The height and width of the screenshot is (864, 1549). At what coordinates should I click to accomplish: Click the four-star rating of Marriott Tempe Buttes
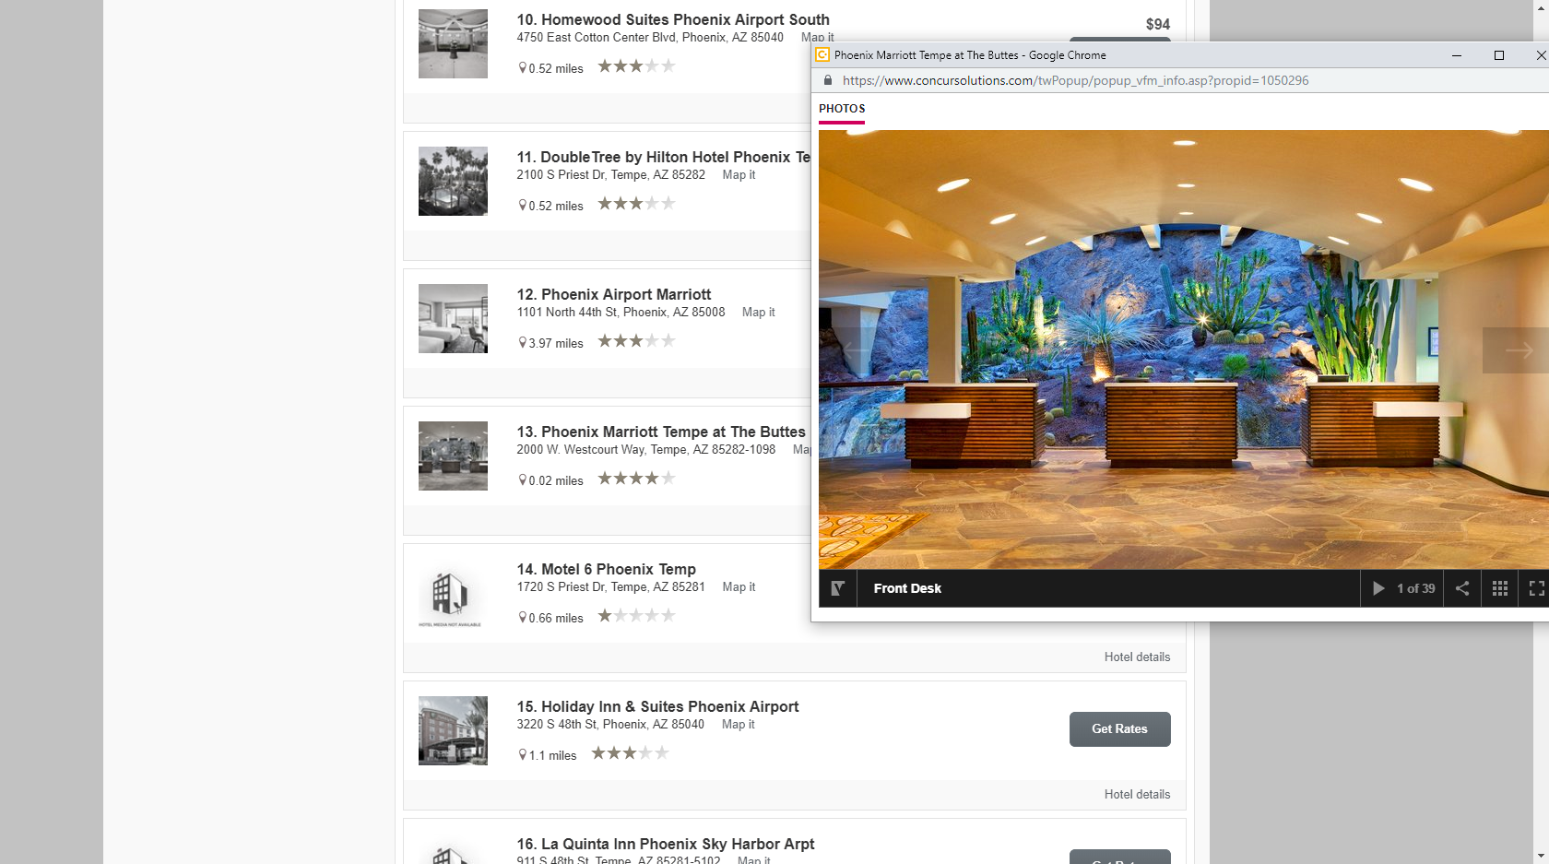point(636,479)
